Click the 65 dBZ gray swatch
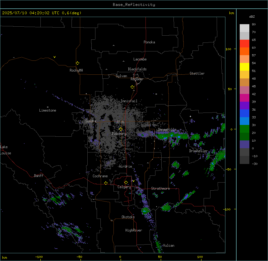 tap(244, 36)
